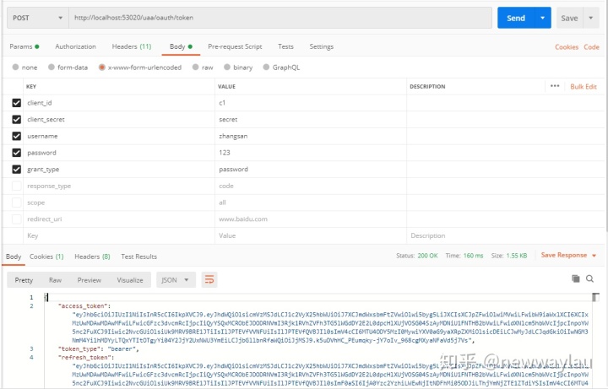Open the Authorization request tab

(x=75, y=46)
